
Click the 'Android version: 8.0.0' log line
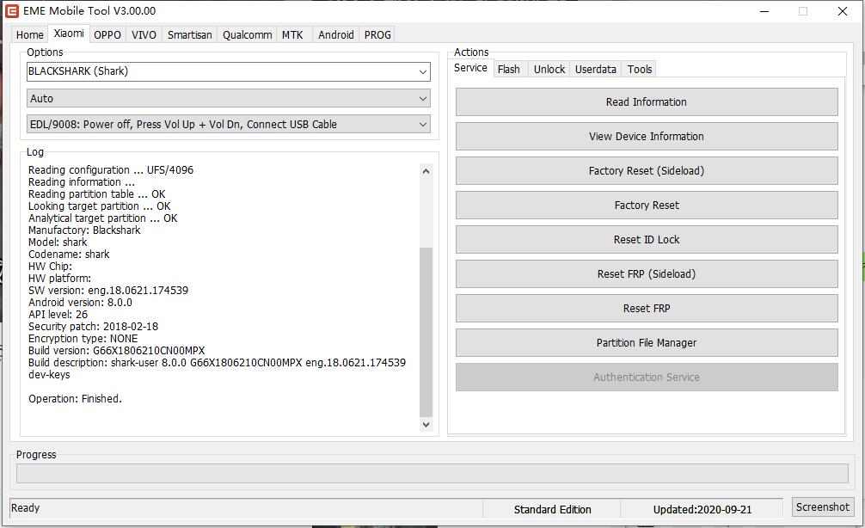point(80,303)
